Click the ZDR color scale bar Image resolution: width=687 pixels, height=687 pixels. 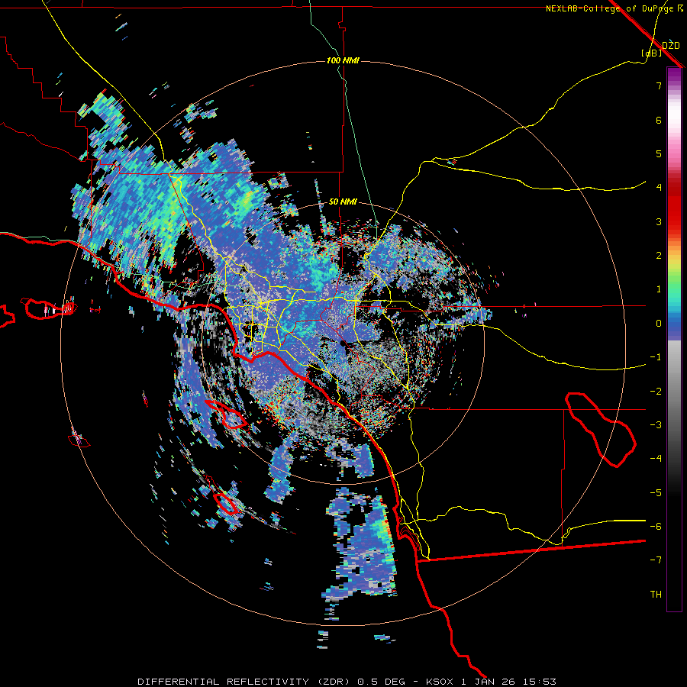[x=674, y=339]
